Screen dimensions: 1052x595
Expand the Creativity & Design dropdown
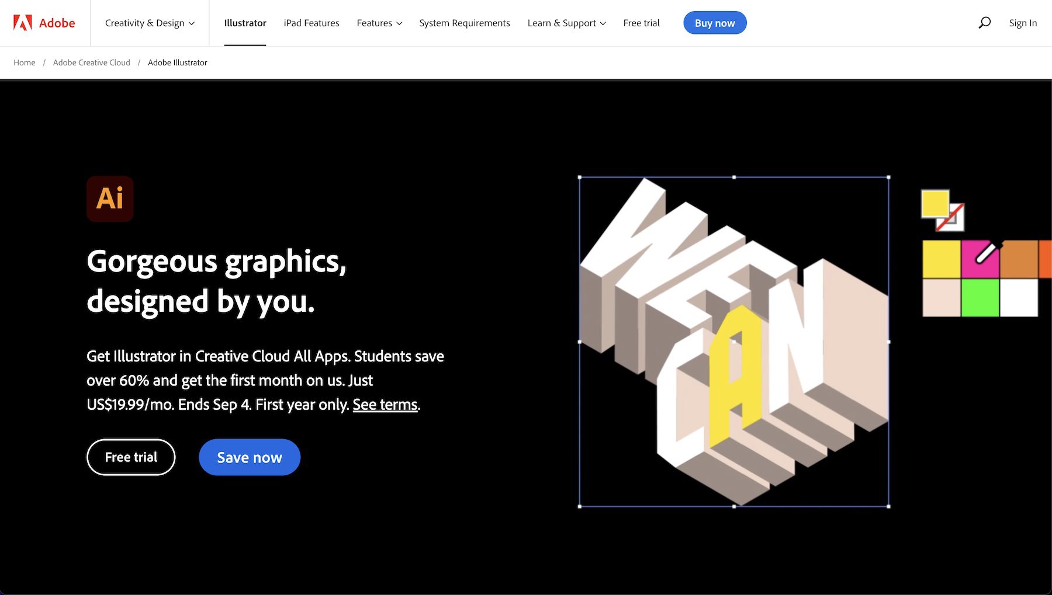coord(149,23)
